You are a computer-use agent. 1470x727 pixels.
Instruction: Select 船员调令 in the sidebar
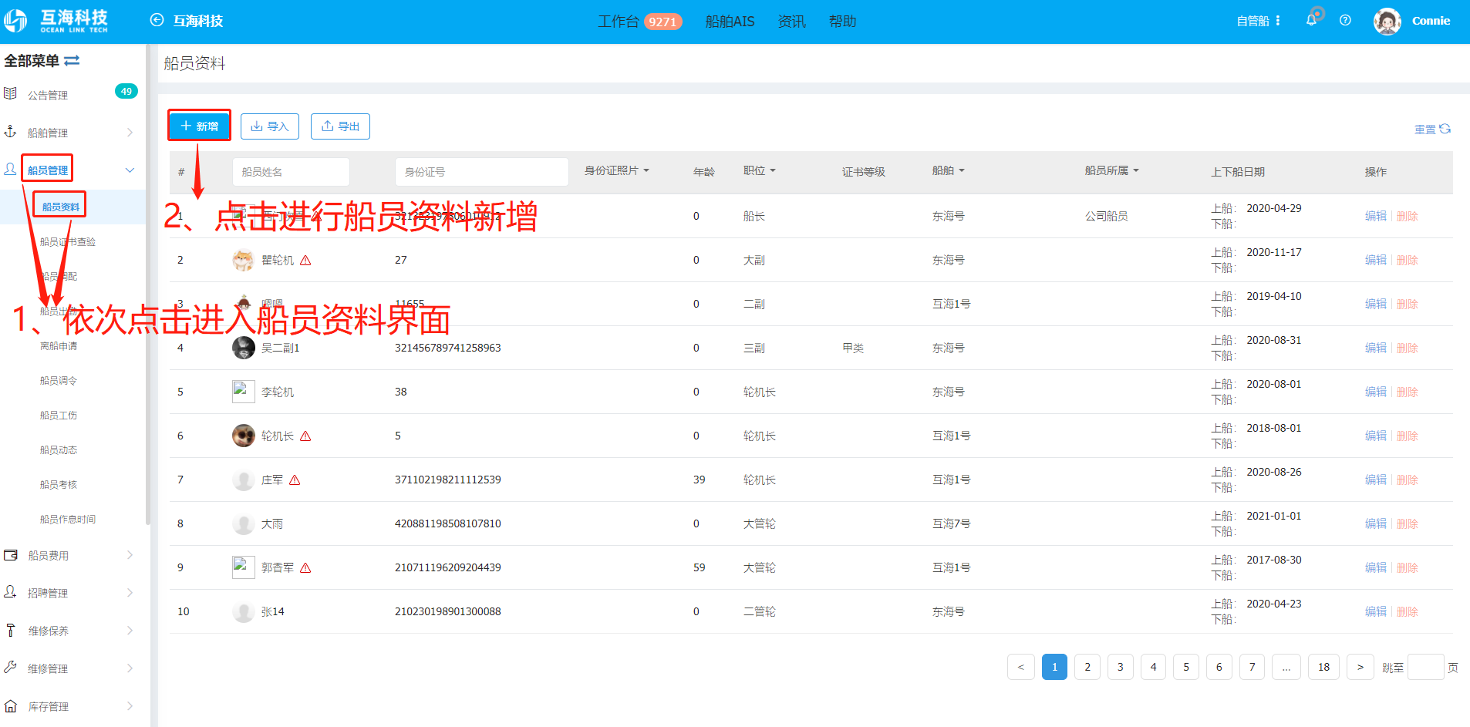pyautogui.click(x=59, y=381)
